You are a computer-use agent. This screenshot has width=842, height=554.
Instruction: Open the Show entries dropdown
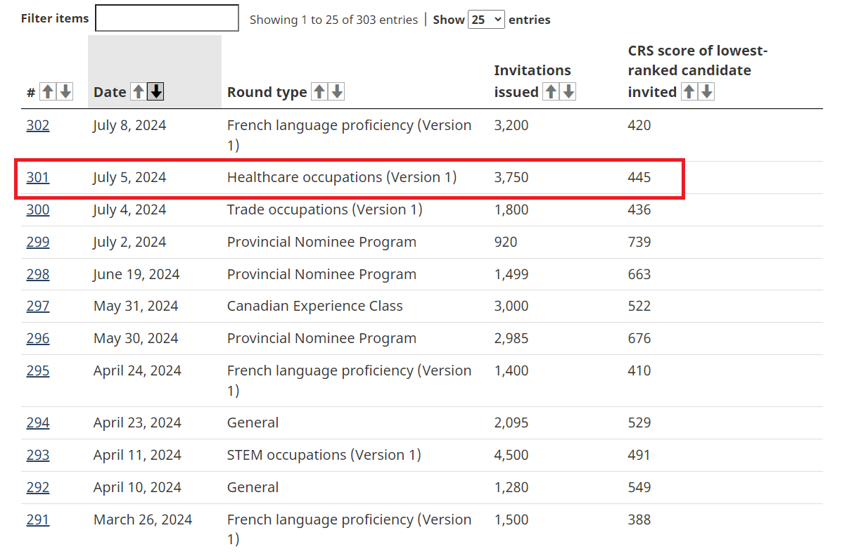486,20
